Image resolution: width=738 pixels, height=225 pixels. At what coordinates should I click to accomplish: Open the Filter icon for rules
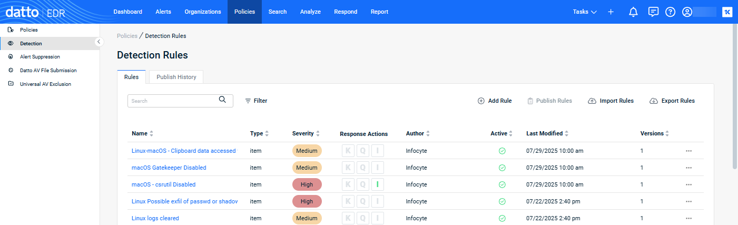pyautogui.click(x=248, y=101)
